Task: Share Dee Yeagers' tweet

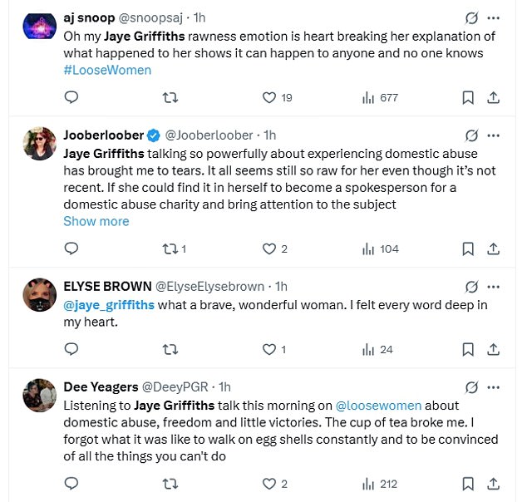Action: [x=493, y=484]
